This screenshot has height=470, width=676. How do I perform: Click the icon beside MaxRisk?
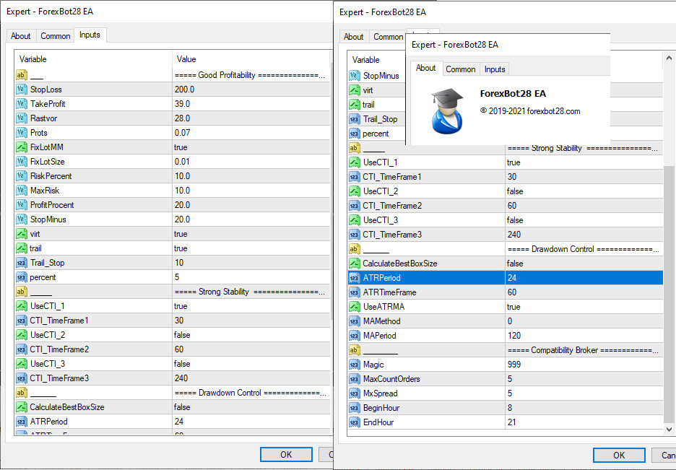[22, 191]
